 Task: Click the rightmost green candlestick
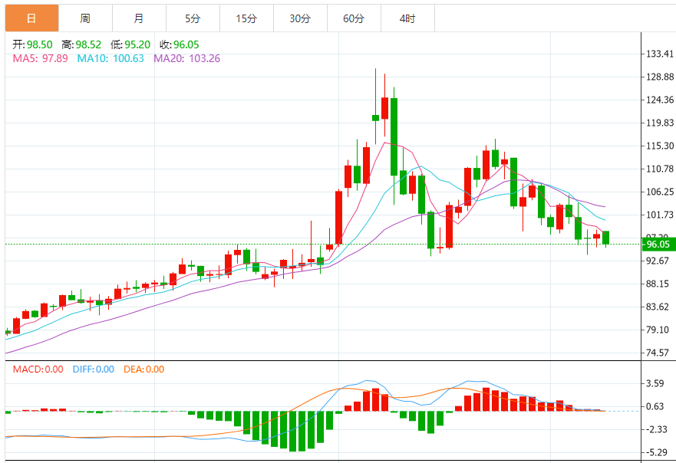pos(605,238)
